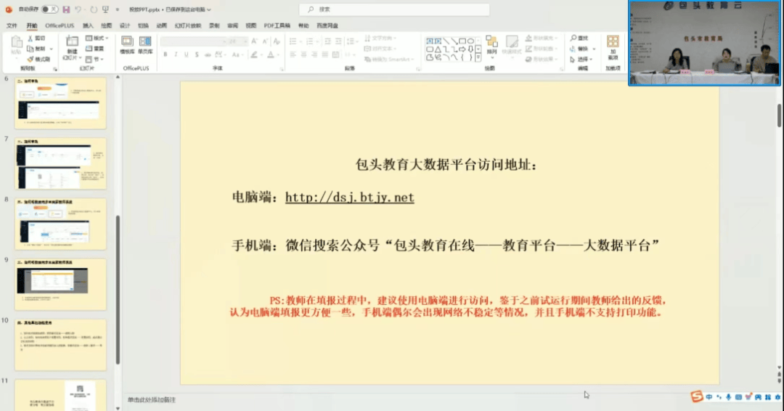Click the Undo arrow icon
The image size is (784, 411).
click(78, 9)
